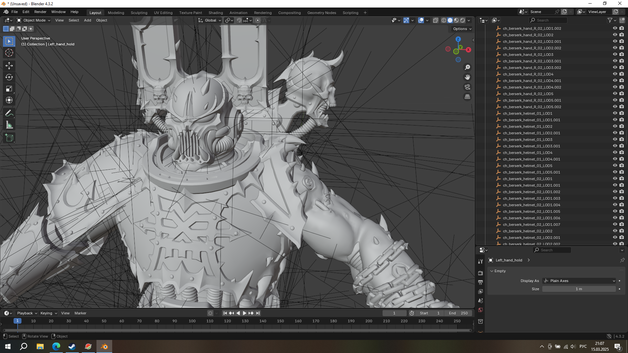628x353 pixels.
Task: Open the Object Mode dropdown
Action: 34,20
